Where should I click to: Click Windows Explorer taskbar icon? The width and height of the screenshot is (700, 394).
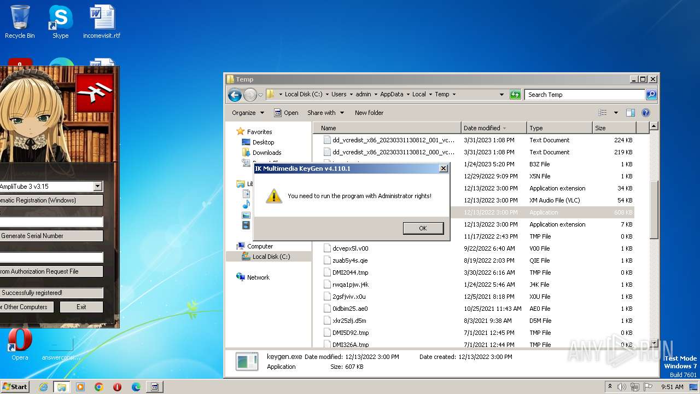[x=62, y=387]
